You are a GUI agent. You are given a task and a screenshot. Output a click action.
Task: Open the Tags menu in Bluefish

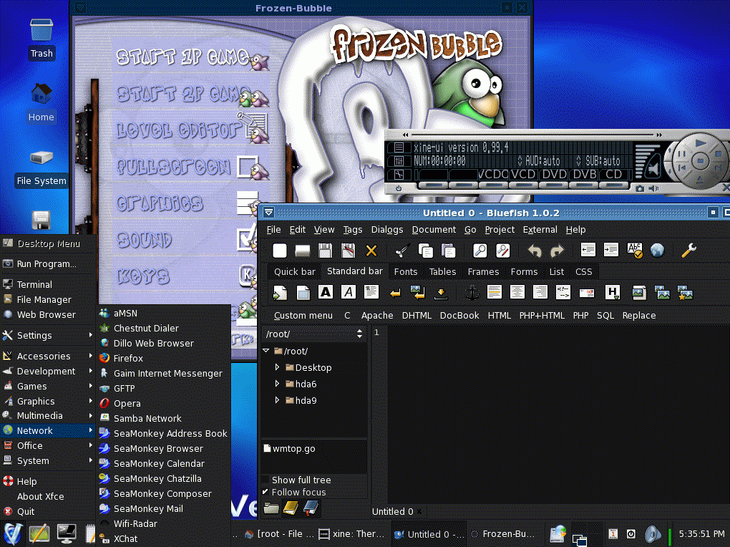pos(353,230)
